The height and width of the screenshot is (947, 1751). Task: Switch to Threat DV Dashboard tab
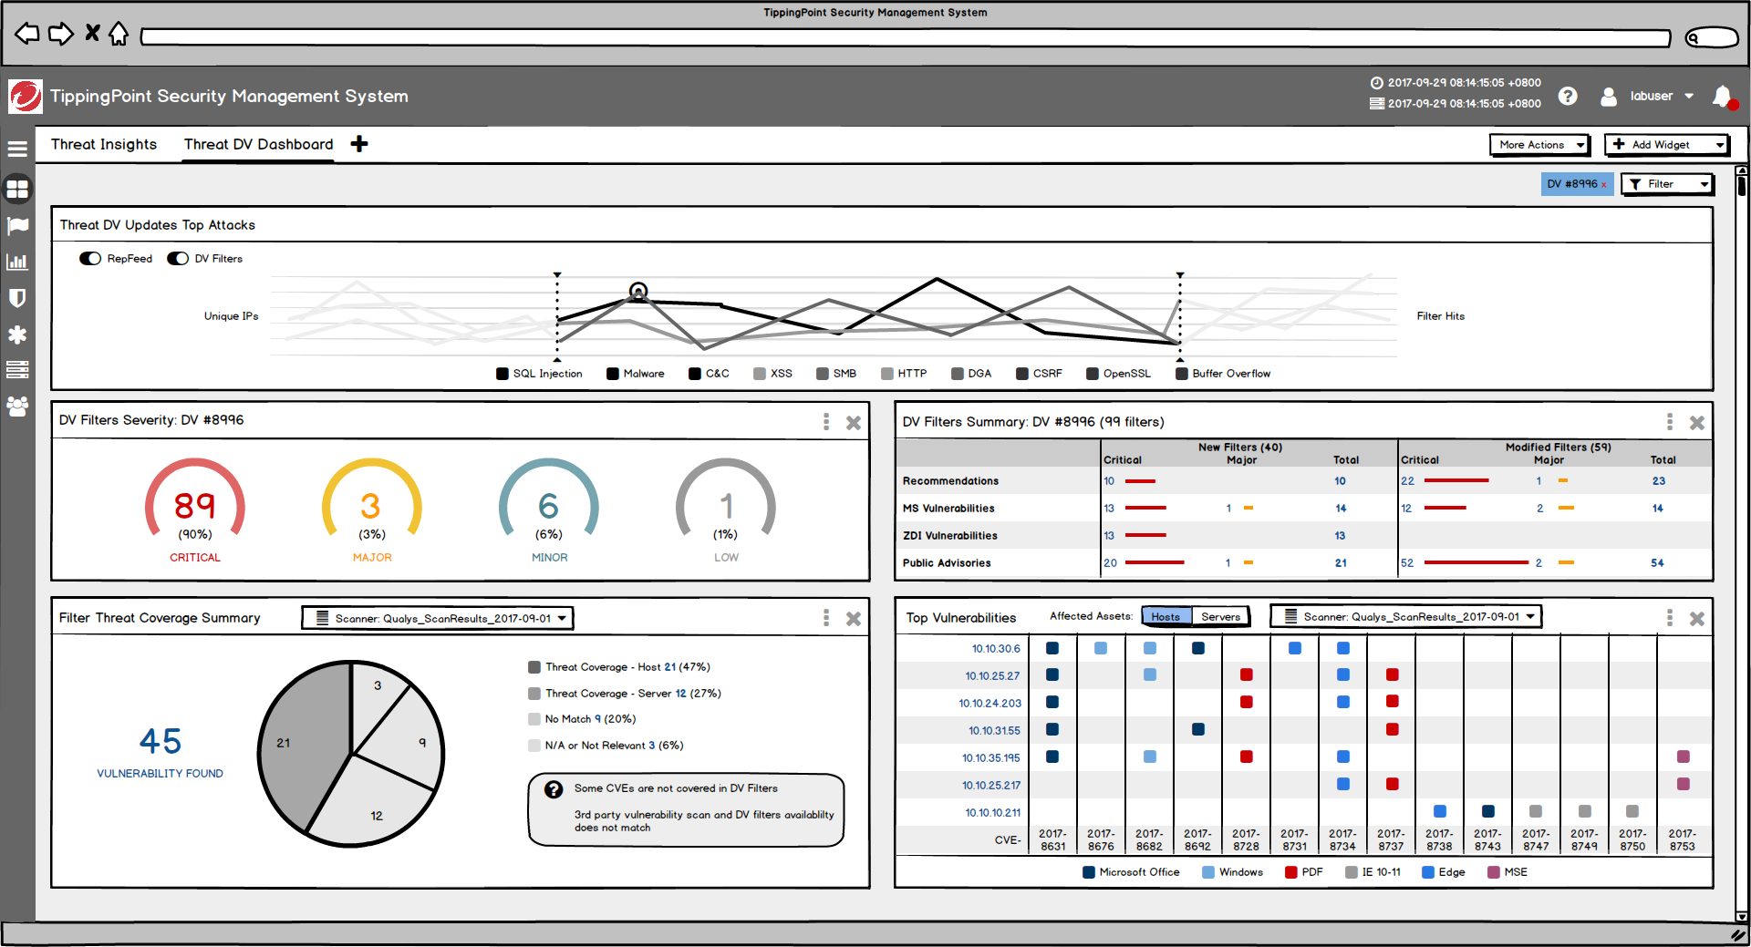click(258, 144)
